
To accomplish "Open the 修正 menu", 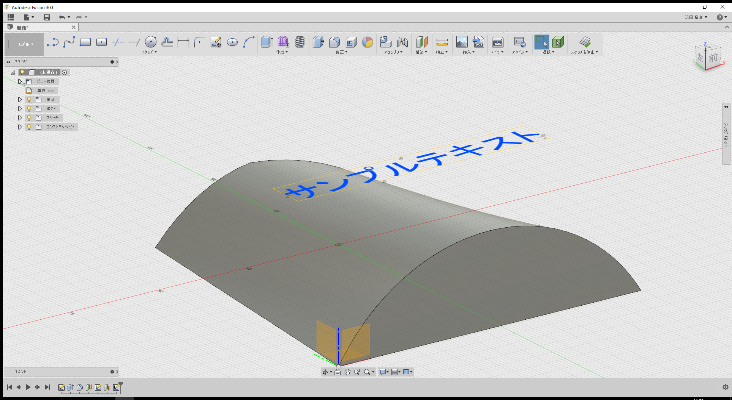I will [341, 52].
